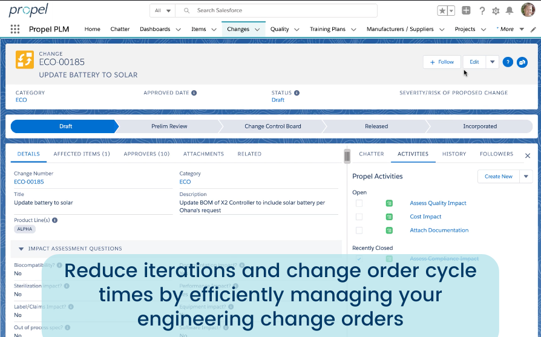The height and width of the screenshot is (337, 541).
Task: Open the dropdown next to Create New
Action: pyautogui.click(x=526, y=176)
